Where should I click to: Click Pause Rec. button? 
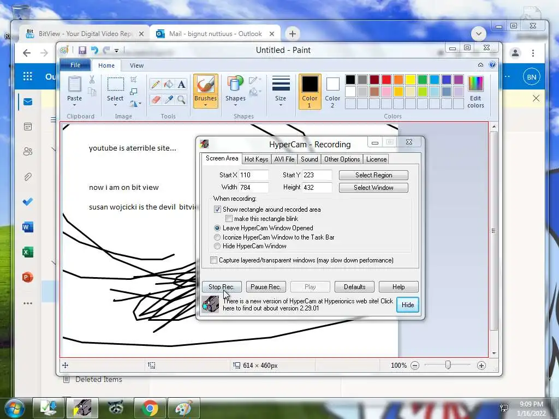[x=266, y=287]
